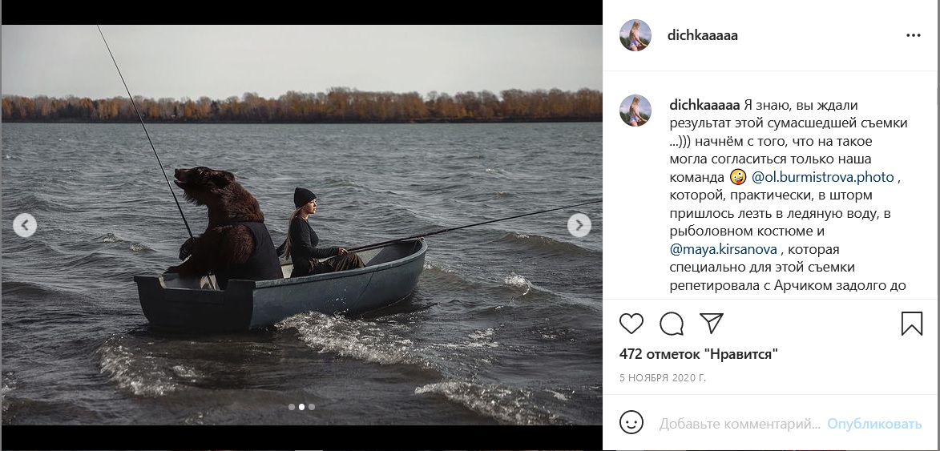Open @ol.burmistrova.photo mention
This screenshot has height=451, width=940.
point(822,177)
